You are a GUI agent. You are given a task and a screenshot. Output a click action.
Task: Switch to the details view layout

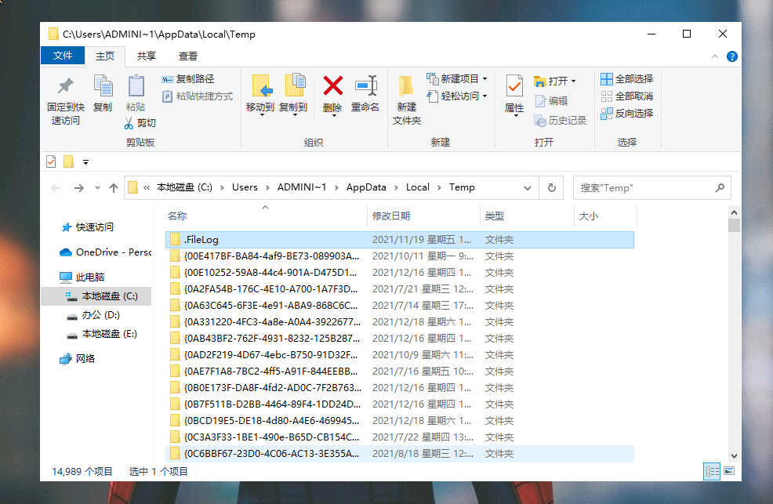point(713,472)
